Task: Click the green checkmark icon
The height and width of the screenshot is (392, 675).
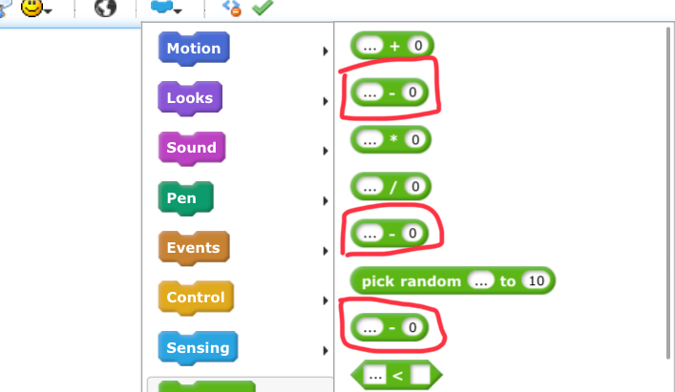Action: pos(263,7)
